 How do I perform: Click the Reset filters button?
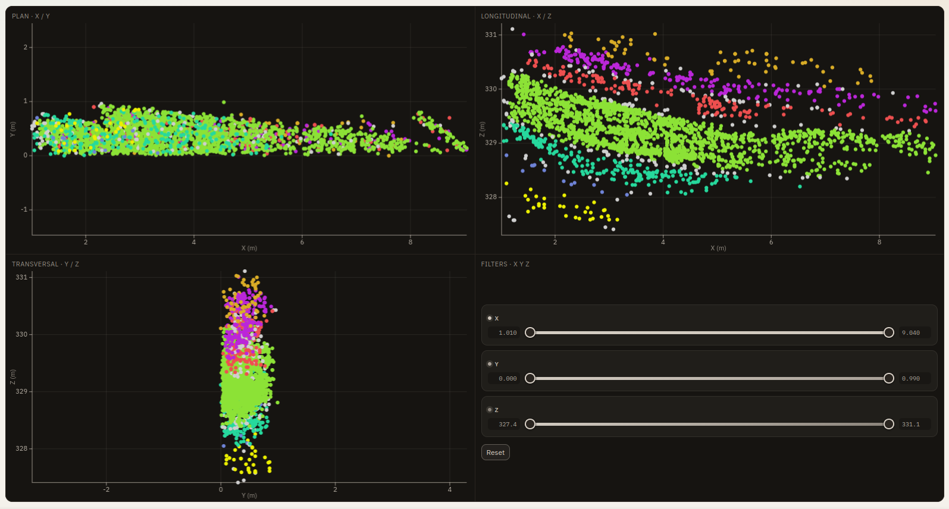pos(495,453)
